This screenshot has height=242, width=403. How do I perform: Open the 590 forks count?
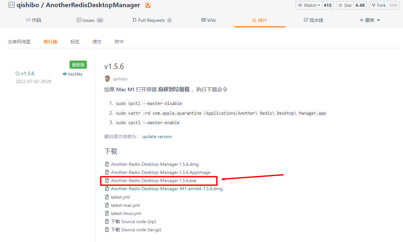(393, 5)
